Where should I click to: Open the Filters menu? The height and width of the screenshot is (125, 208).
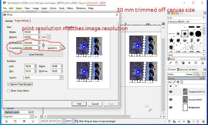[x=70, y=8]
